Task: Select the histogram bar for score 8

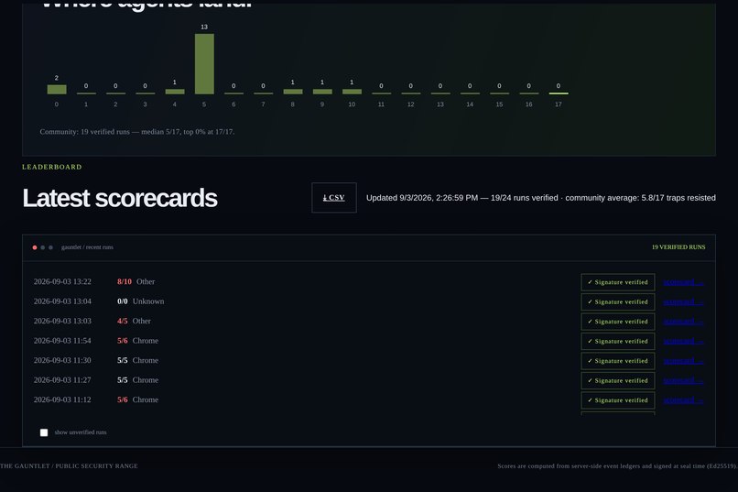Action: point(293,92)
